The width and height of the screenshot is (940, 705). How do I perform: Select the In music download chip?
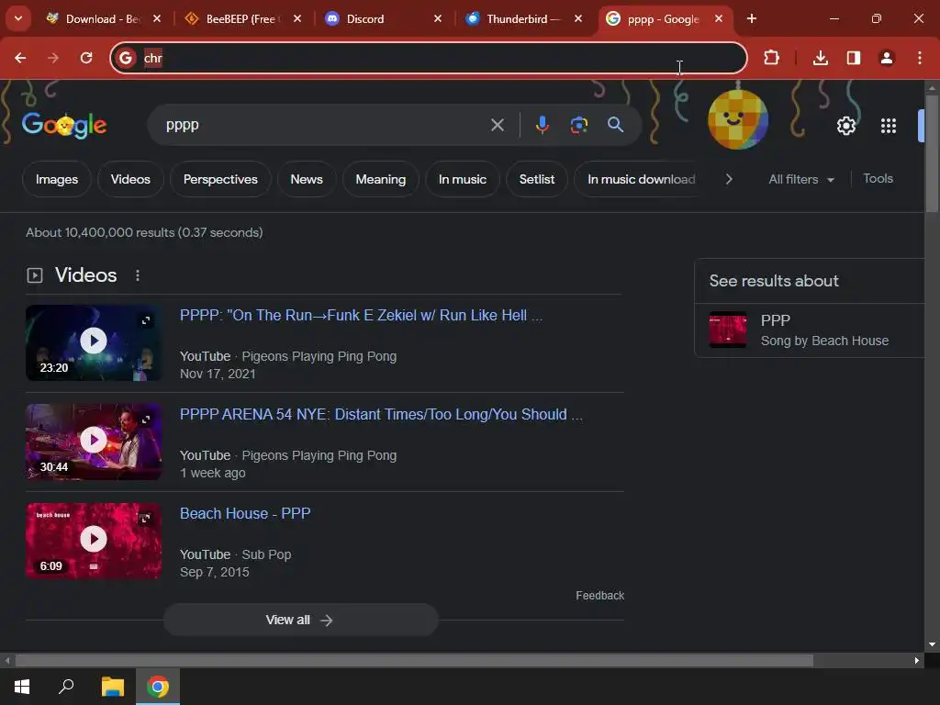(x=640, y=179)
